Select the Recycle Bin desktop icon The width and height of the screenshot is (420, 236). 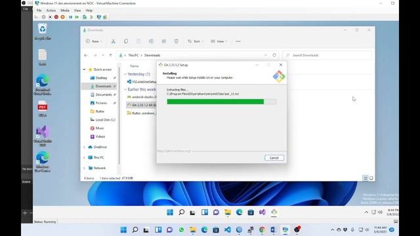43,31
